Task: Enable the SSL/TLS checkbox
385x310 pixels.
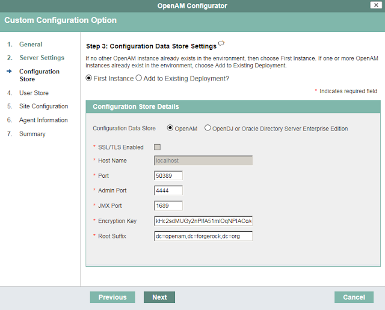Action: point(158,147)
